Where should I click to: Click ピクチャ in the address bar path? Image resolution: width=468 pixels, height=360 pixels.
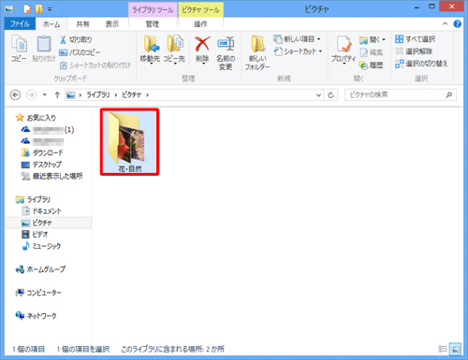point(131,94)
